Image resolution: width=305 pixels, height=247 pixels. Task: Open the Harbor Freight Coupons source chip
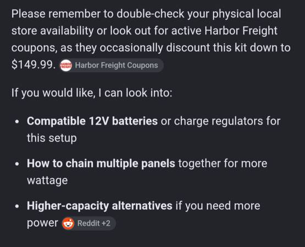(x=111, y=65)
